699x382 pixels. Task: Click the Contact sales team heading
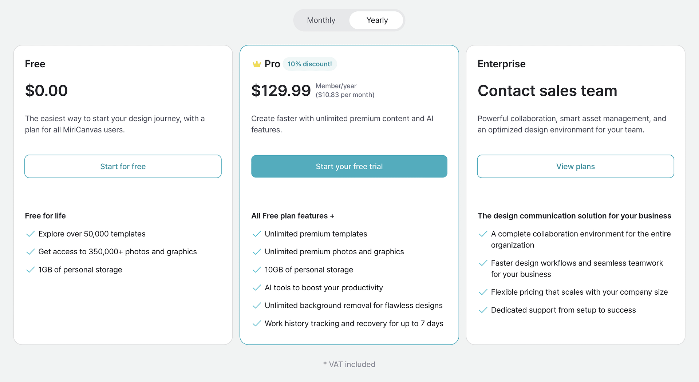[x=547, y=91]
